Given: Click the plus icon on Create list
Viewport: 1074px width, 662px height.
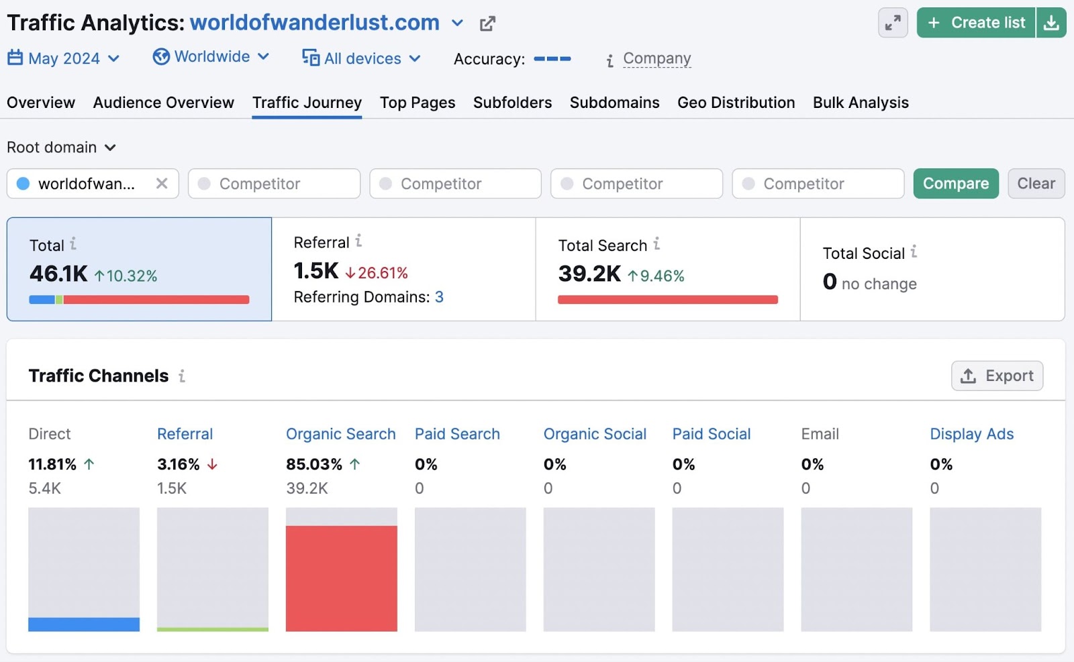Looking at the screenshot, I should (934, 23).
